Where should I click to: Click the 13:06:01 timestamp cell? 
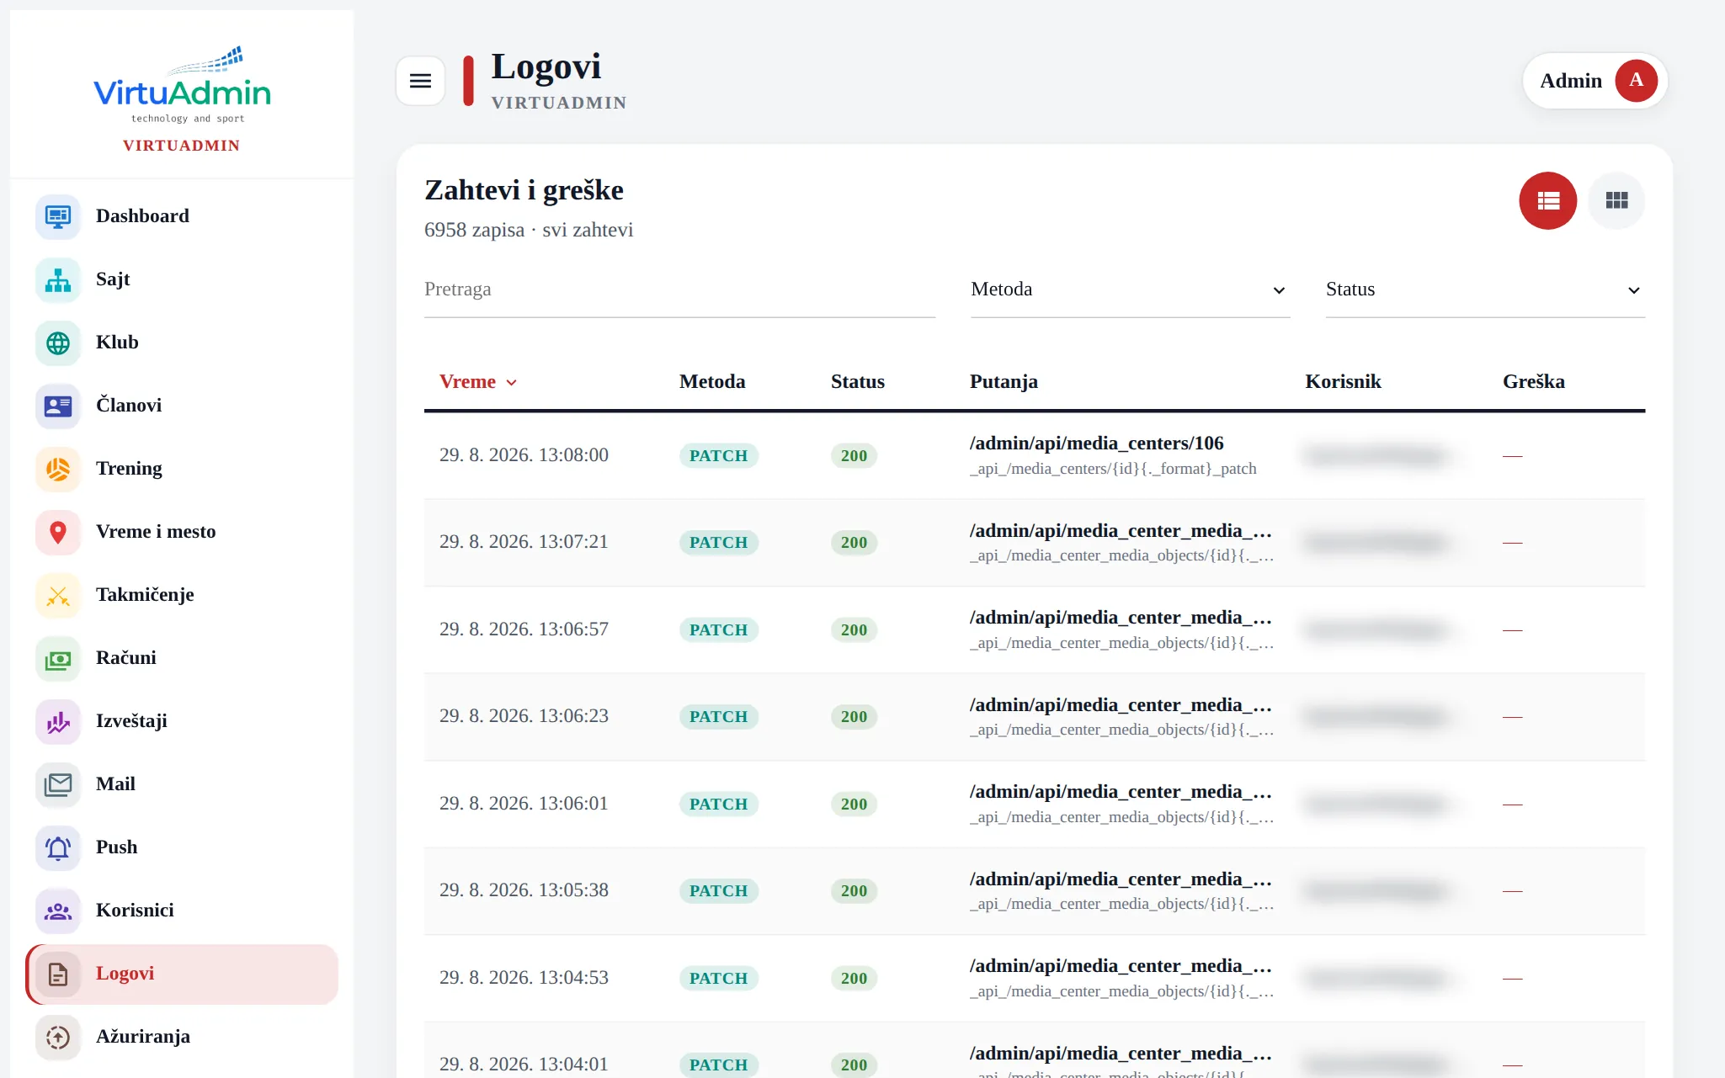(x=524, y=804)
